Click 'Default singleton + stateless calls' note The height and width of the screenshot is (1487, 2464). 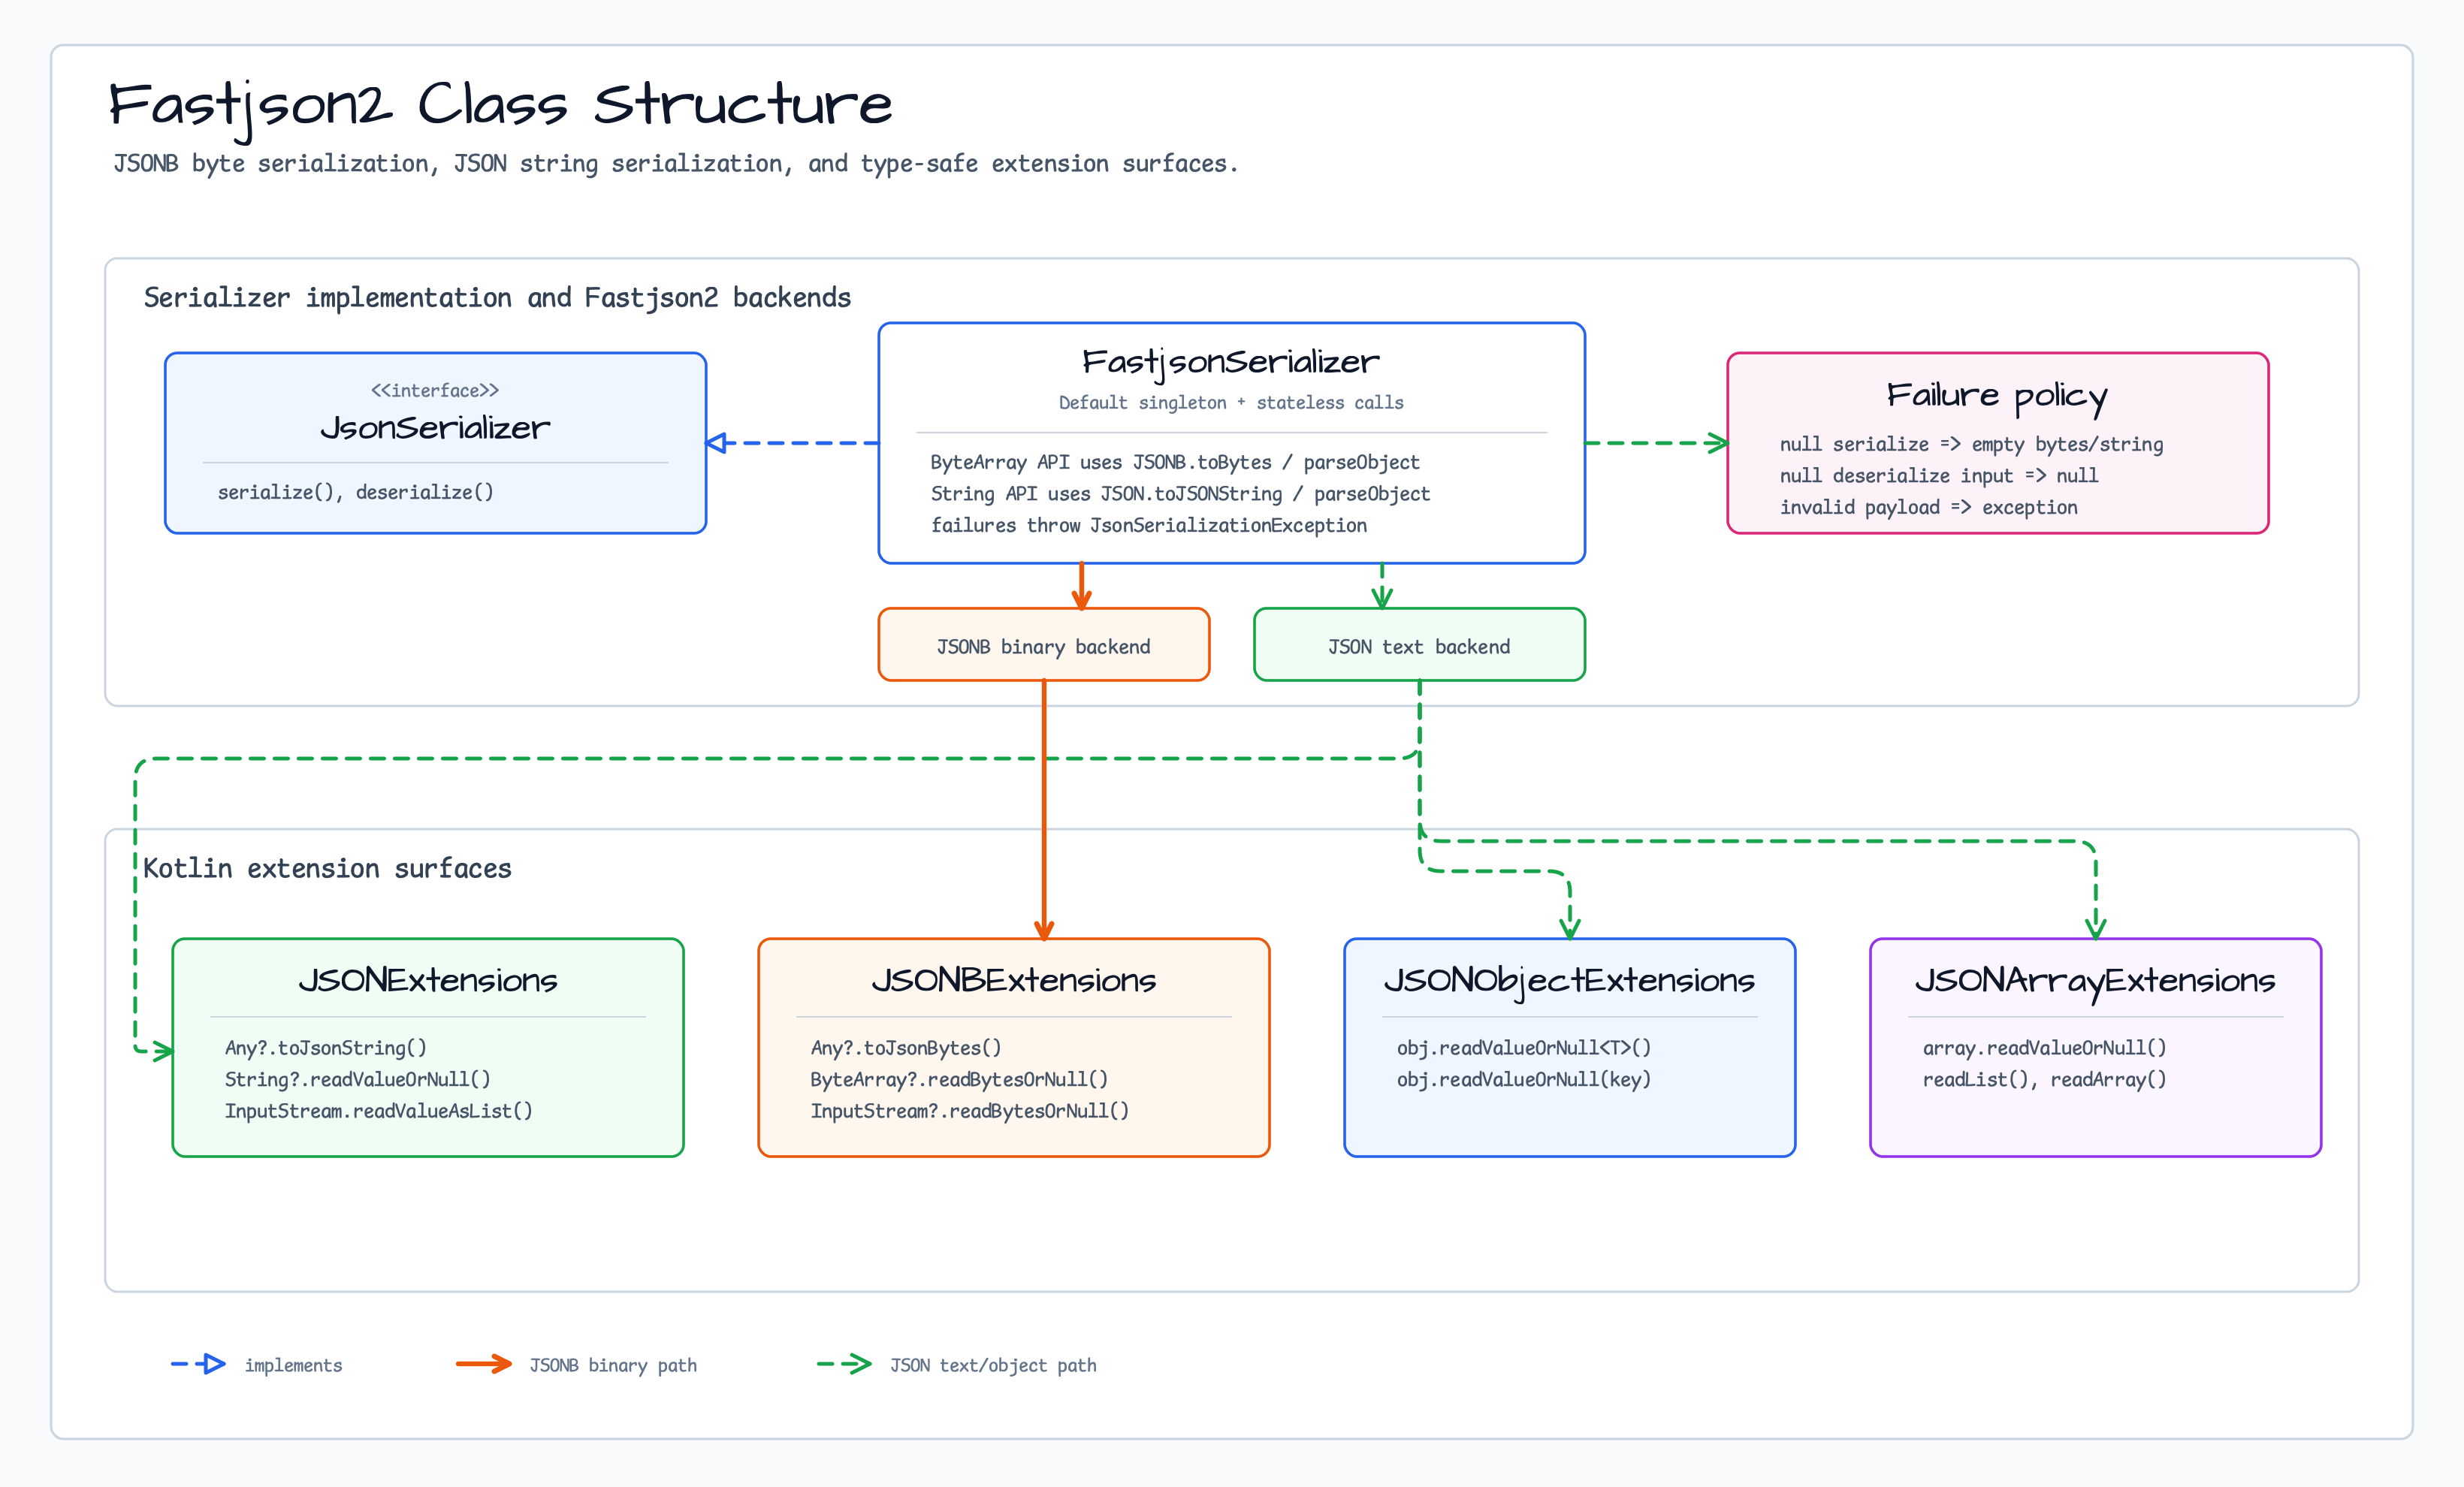(1231, 403)
